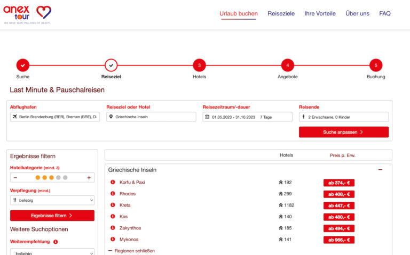Click the Suche anpassen button

click(343, 132)
